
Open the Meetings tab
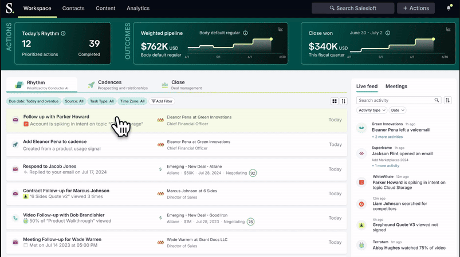(396, 86)
